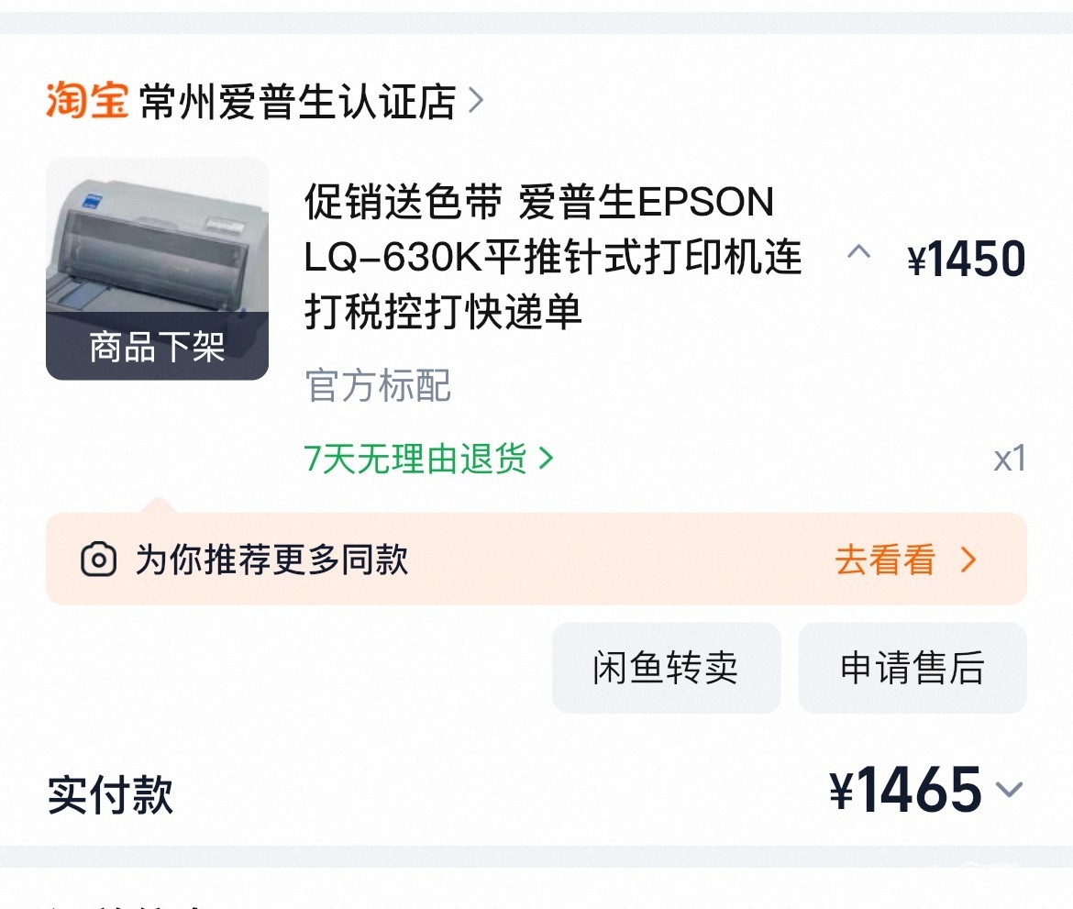Tap the orange Taobao logo

pyautogui.click(x=86, y=100)
